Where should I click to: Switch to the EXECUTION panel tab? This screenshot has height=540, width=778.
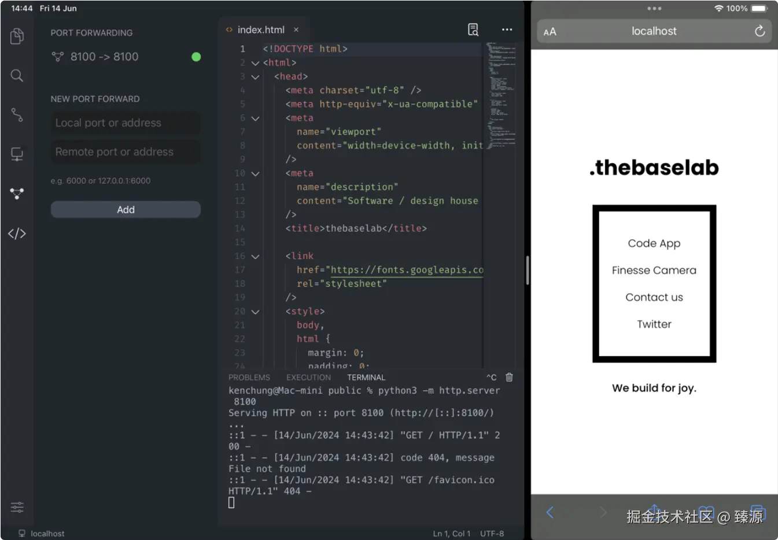[308, 378]
